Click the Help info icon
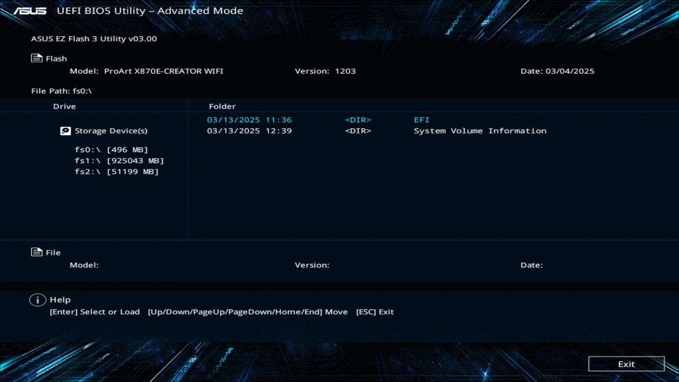The height and width of the screenshot is (382, 679). [37, 300]
